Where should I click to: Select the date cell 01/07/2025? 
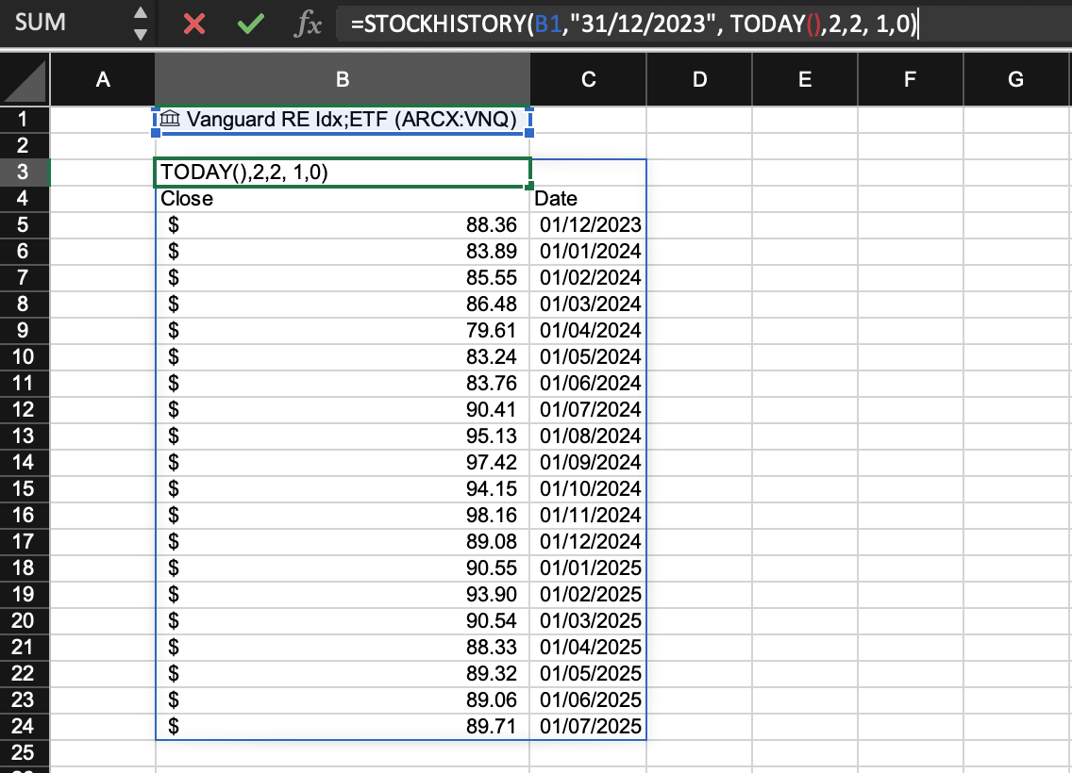(589, 727)
